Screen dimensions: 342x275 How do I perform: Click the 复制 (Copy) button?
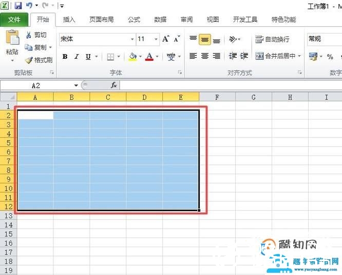[x=35, y=47]
